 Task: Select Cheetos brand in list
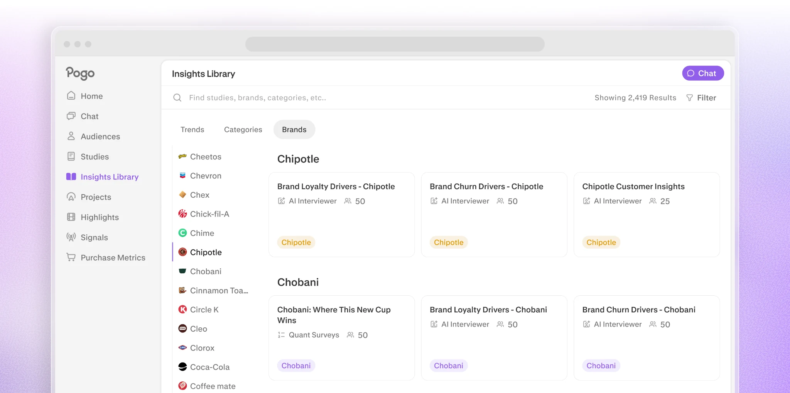click(x=200, y=156)
